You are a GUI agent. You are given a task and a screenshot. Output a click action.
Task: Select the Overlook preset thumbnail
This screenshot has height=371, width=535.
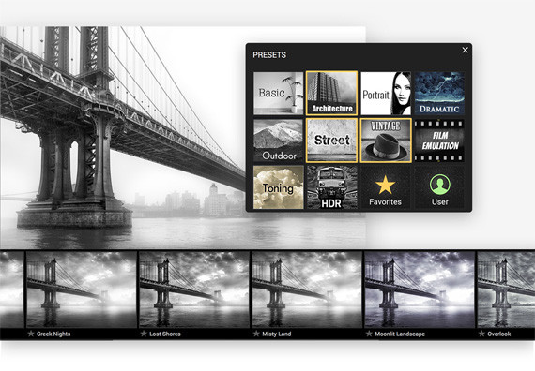click(x=506, y=289)
